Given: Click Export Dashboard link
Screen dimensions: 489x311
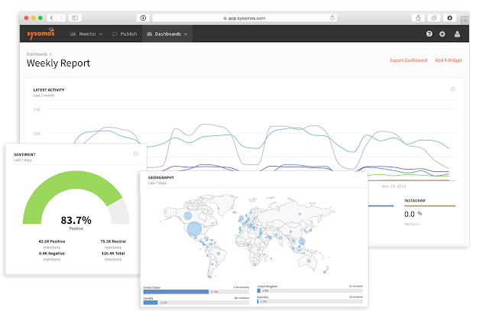Looking at the screenshot, I should point(409,60).
